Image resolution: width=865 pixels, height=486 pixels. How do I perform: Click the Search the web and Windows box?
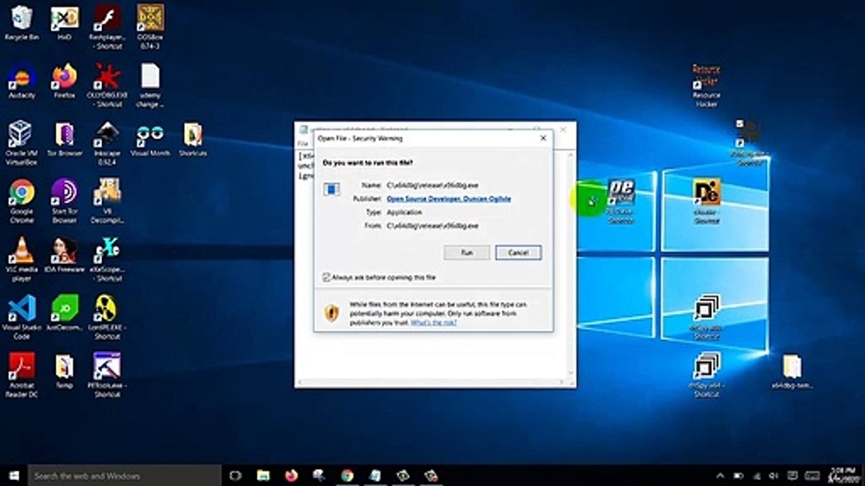[x=124, y=476]
